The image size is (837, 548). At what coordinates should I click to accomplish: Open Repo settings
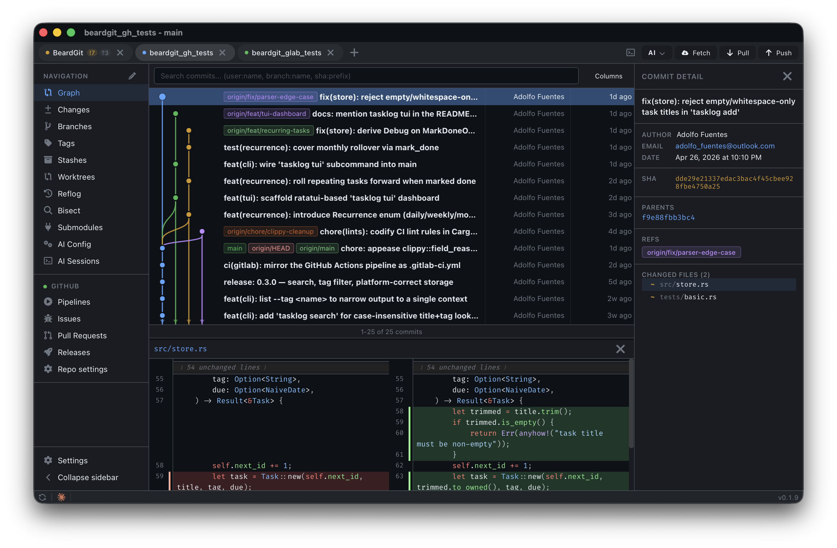[91, 370]
